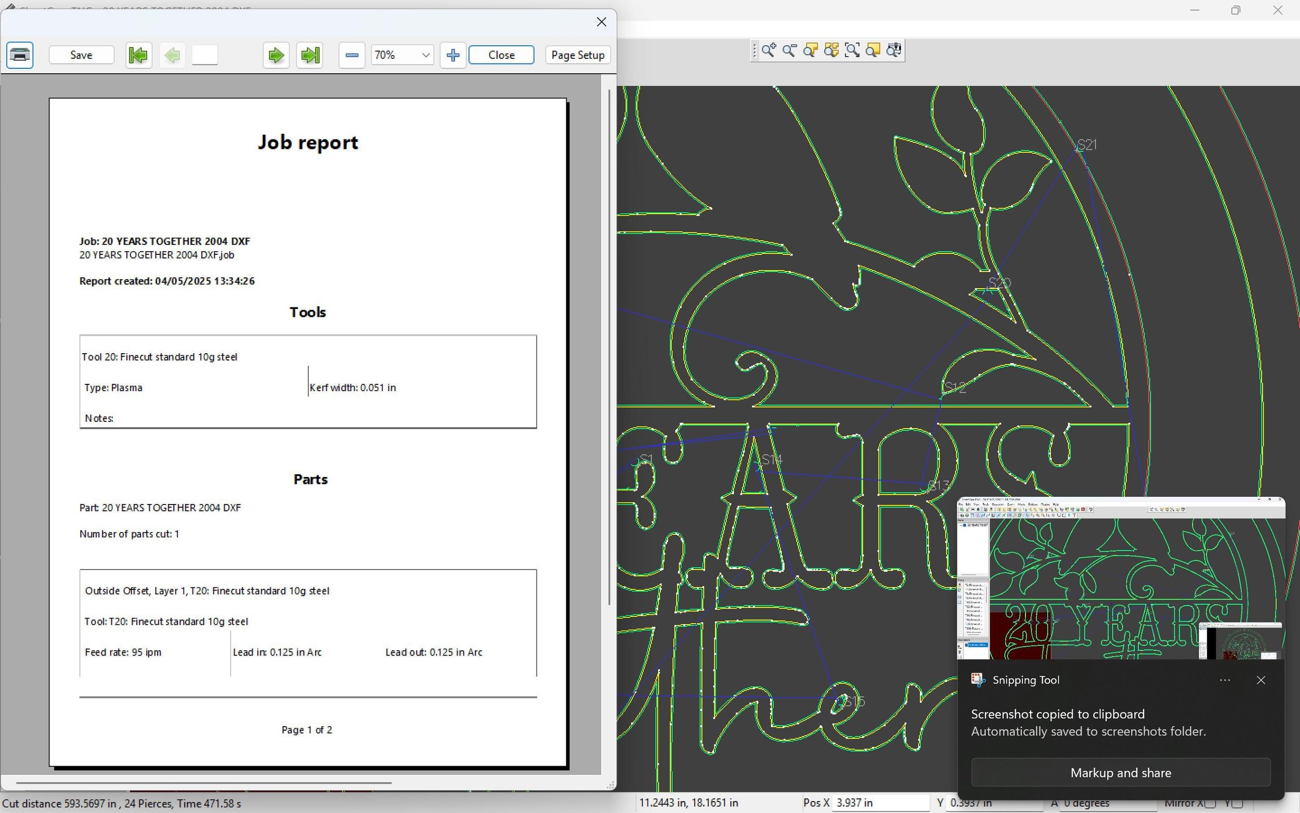
Task: Click the S15 start point label in drawing
Action: click(x=853, y=701)
